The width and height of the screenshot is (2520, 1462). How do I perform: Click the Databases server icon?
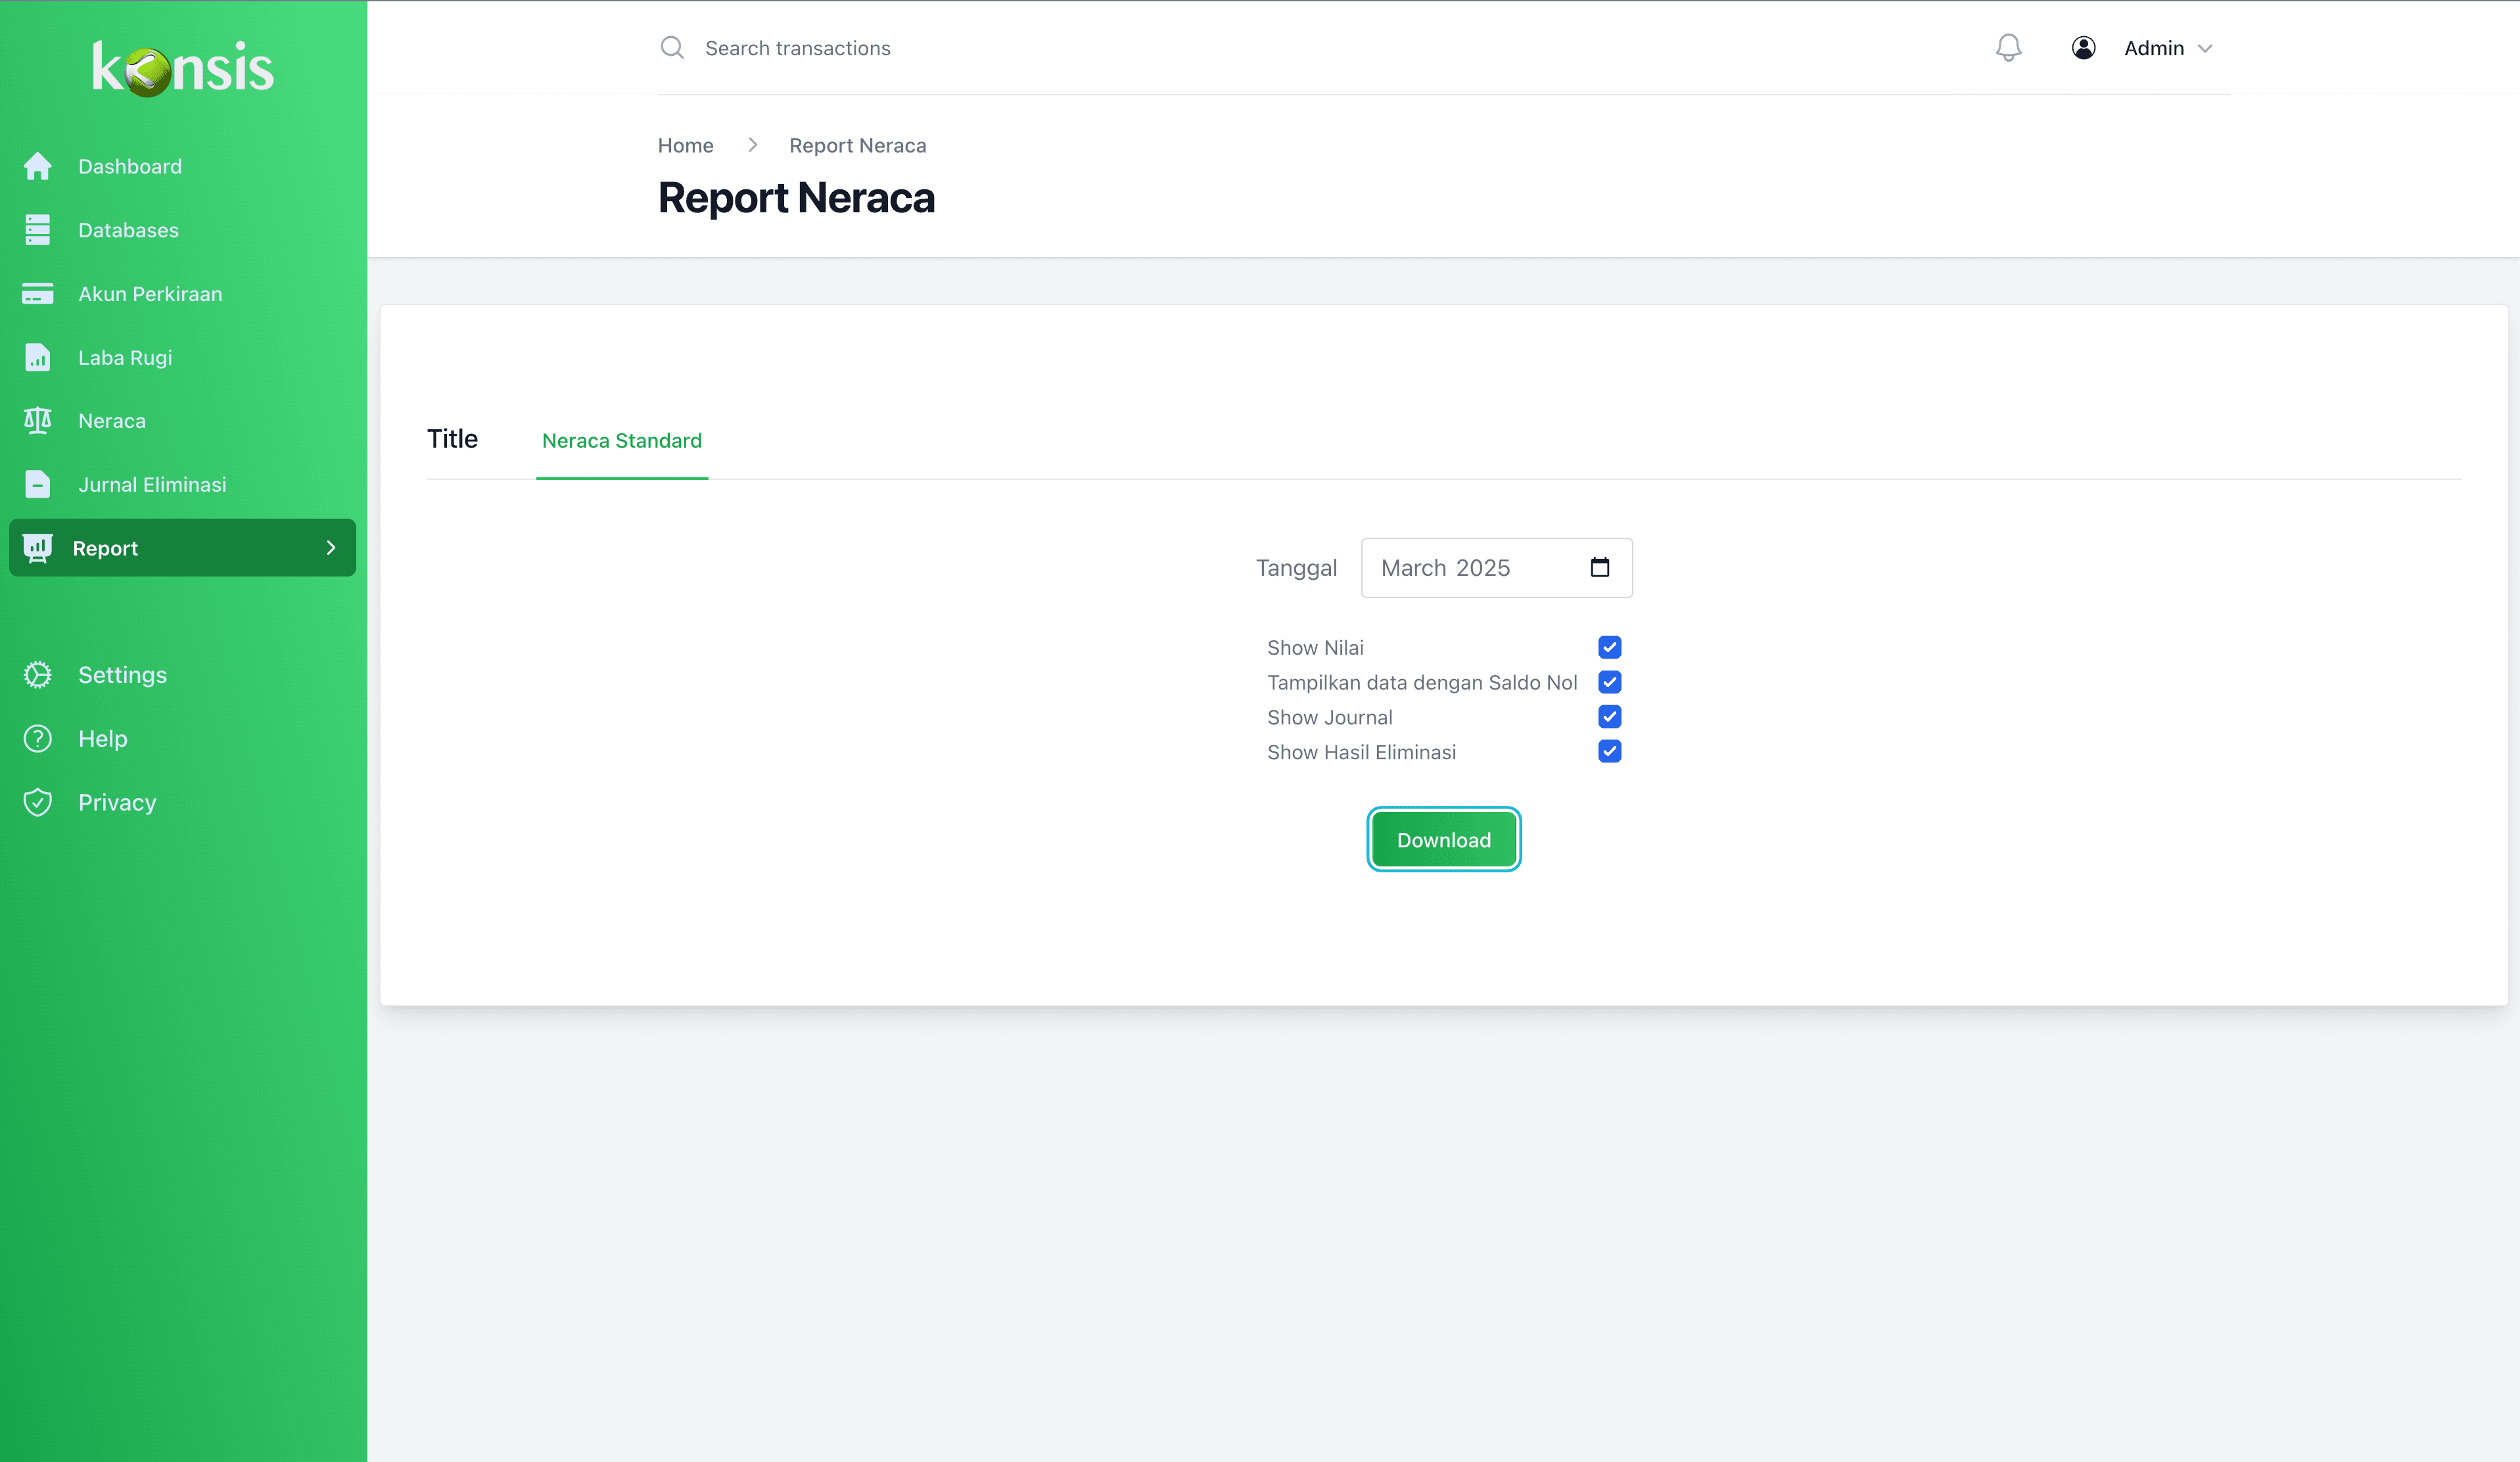pos(38,229)
